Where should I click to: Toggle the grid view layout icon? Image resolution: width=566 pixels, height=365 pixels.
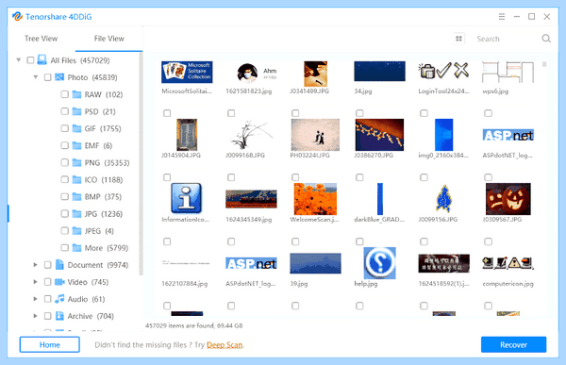click(x=458, y=39)
